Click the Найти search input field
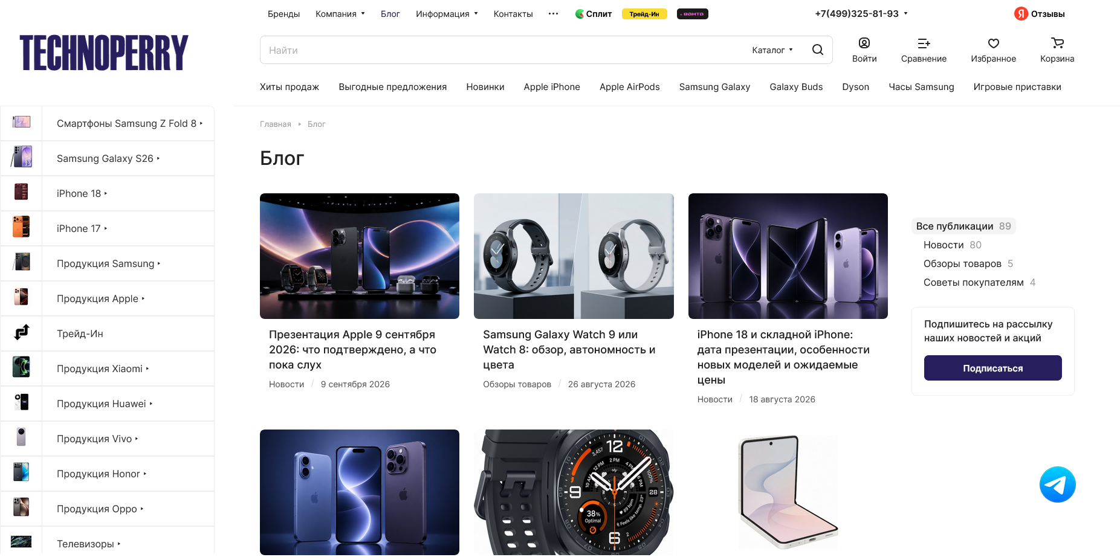 tap(502, 50)
